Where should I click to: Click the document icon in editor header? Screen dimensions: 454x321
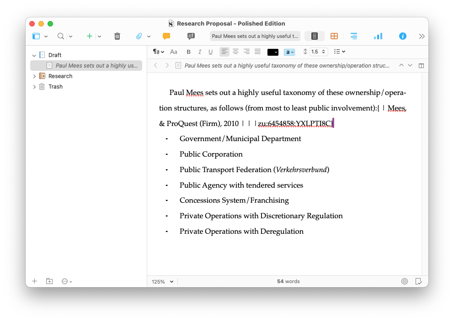(x=178, y=66)
